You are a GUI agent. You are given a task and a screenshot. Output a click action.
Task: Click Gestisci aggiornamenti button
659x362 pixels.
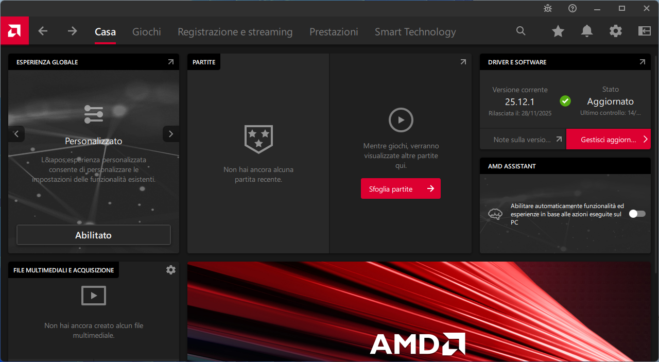609,139
